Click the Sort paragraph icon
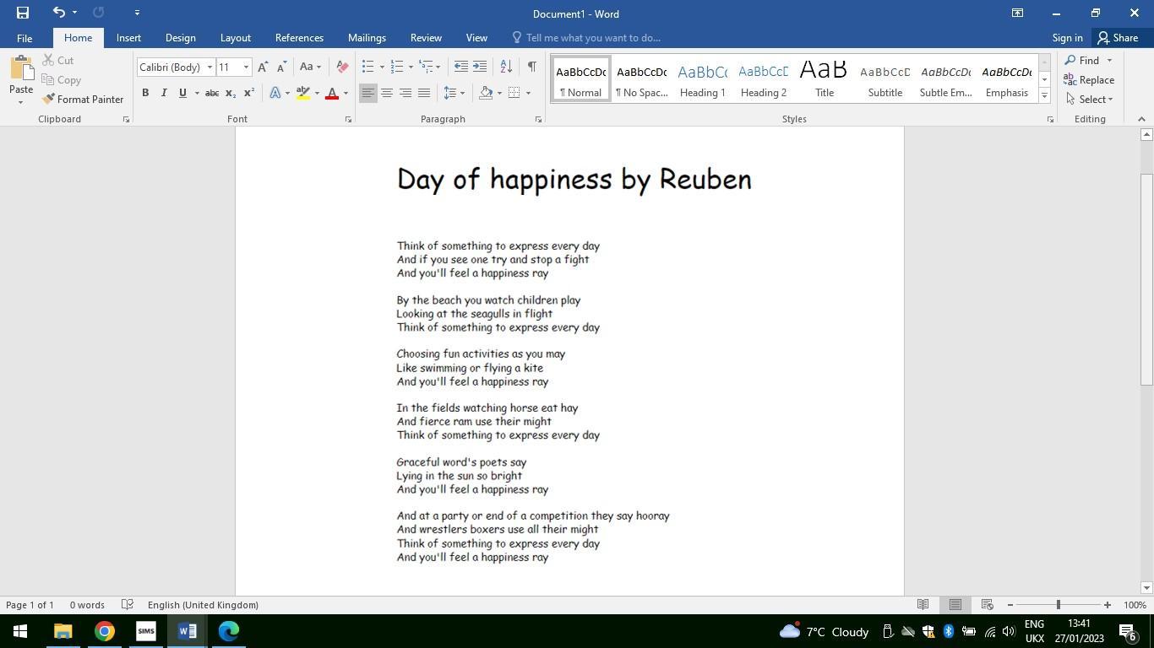 (x=506, y=67)
